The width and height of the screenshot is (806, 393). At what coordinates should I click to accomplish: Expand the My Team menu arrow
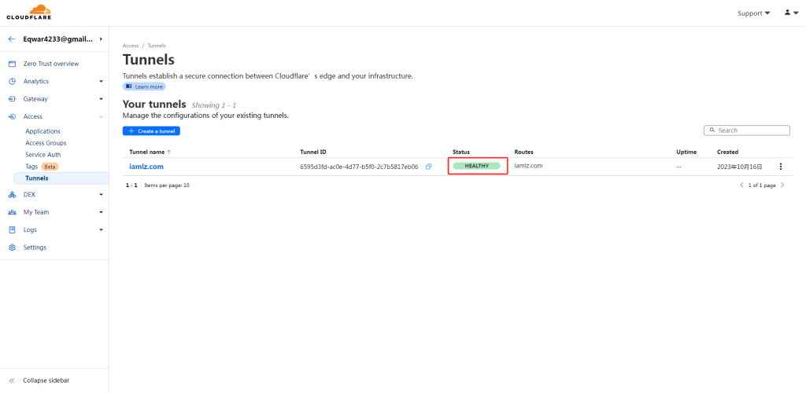click(x=102, y=212)
